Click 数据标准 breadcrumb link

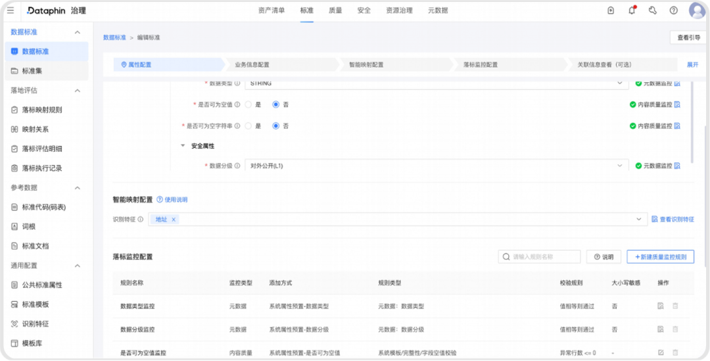pyautogui.click(x=114, y=37)
